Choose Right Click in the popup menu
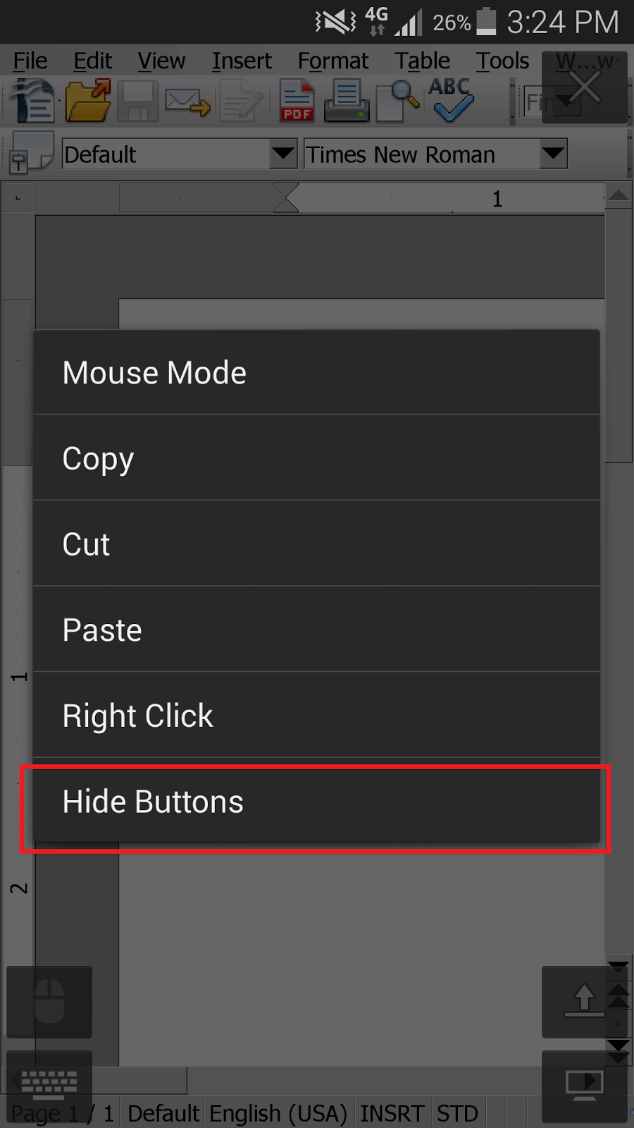The image size is (634, 1128). 316,716
